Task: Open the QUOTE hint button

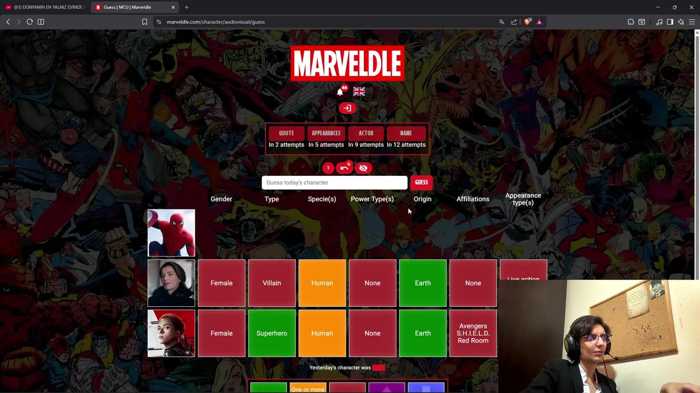Action: pyautogui.click(x=287, y=133)
